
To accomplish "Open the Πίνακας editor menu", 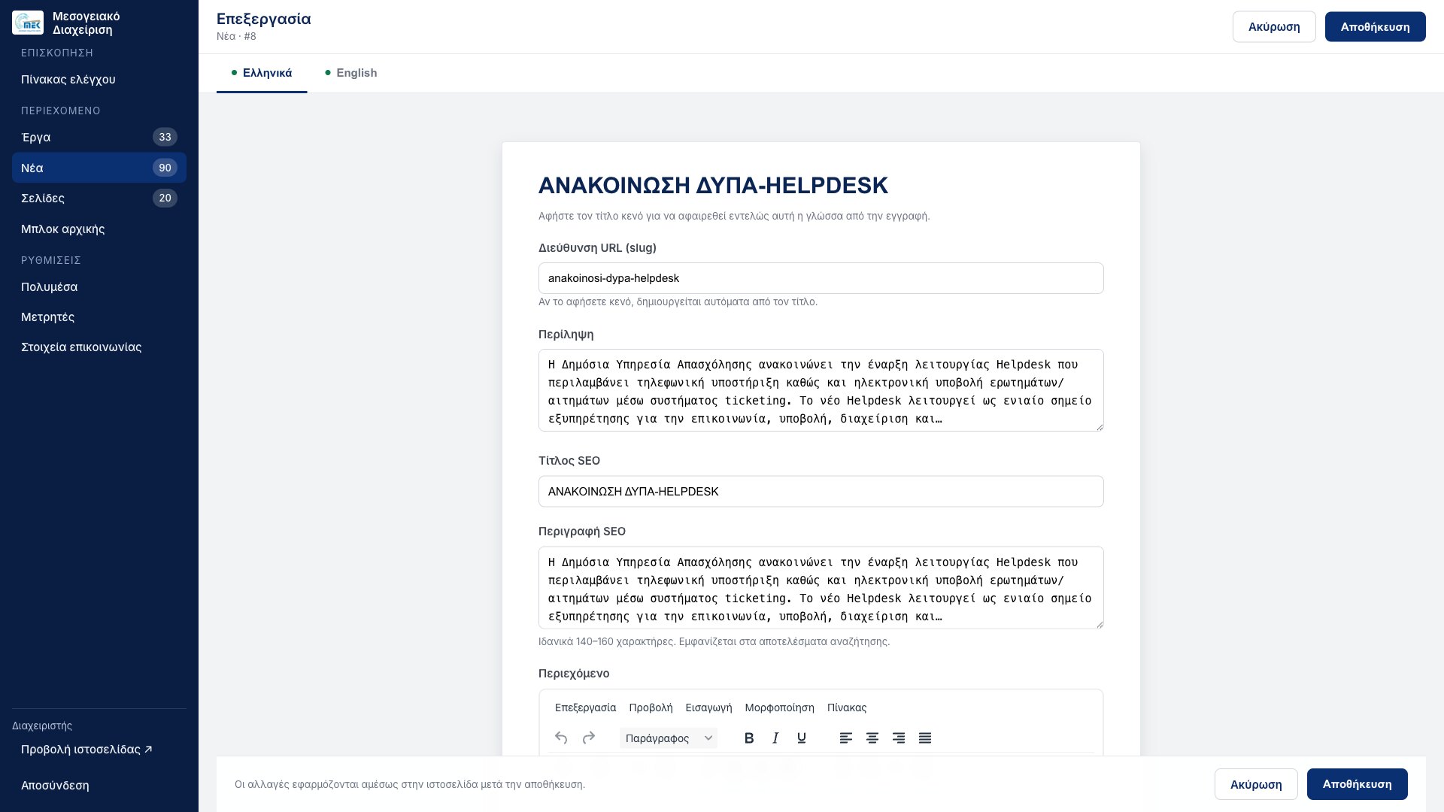I will pyautogui.click(x=847, y=707).
